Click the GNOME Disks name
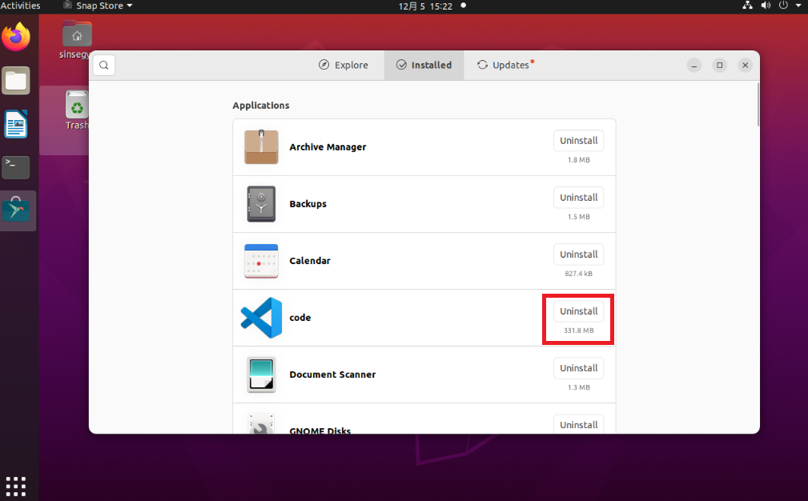The image size is (808, 501). coord(320,430)
